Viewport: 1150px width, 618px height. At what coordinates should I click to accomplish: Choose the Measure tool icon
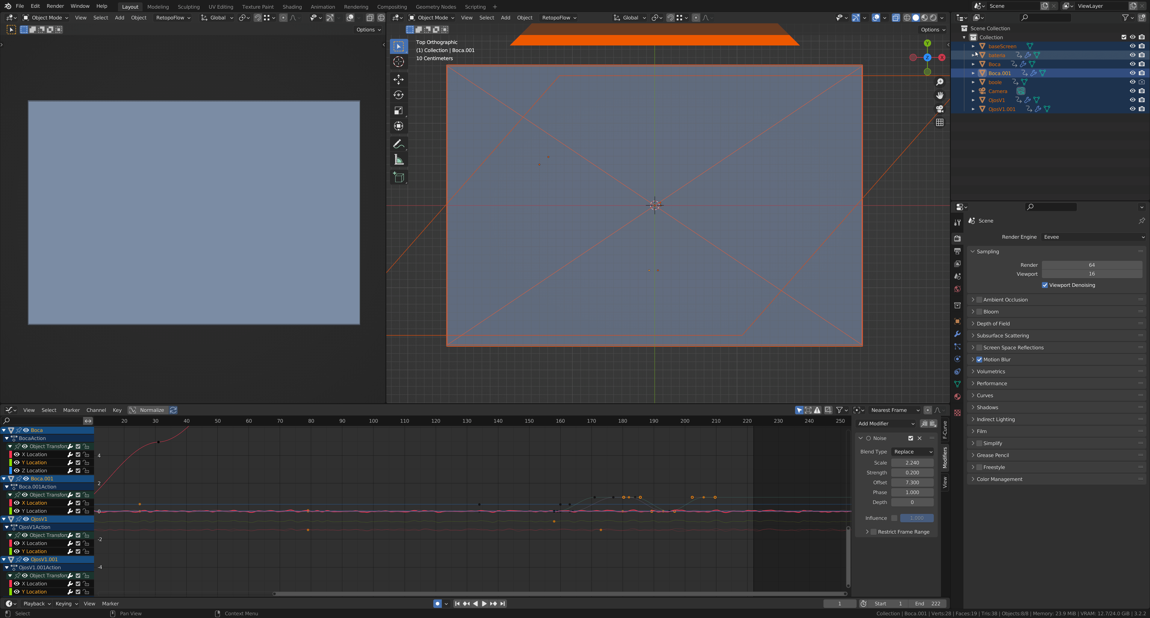coord(398,160)
